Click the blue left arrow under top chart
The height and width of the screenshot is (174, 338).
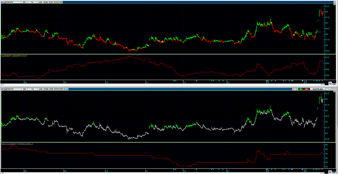(333, 84)
